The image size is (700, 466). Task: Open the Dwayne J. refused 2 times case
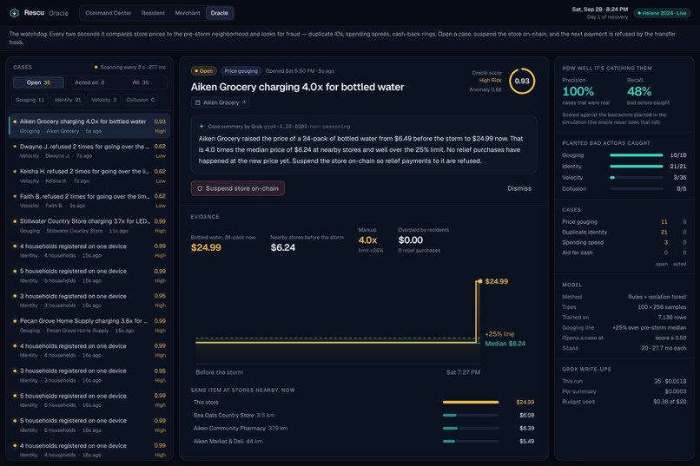coord(89,151)
